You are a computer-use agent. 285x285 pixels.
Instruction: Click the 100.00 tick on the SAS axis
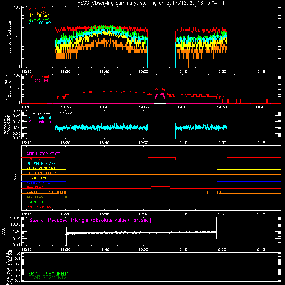tap(14, 218)
